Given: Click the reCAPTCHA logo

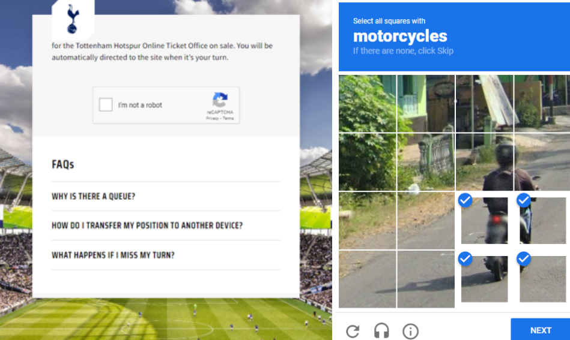Looking at the screenshot, I should coord(220,100).
